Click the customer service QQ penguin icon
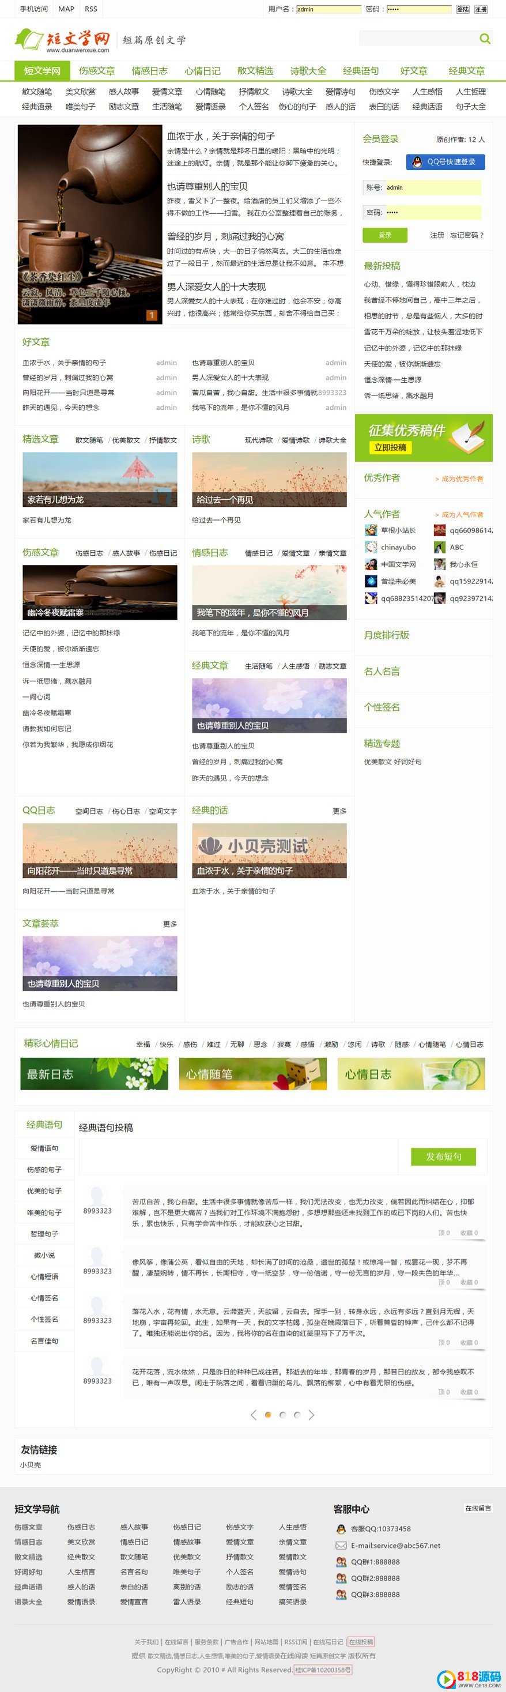 tap(341, 1529)
